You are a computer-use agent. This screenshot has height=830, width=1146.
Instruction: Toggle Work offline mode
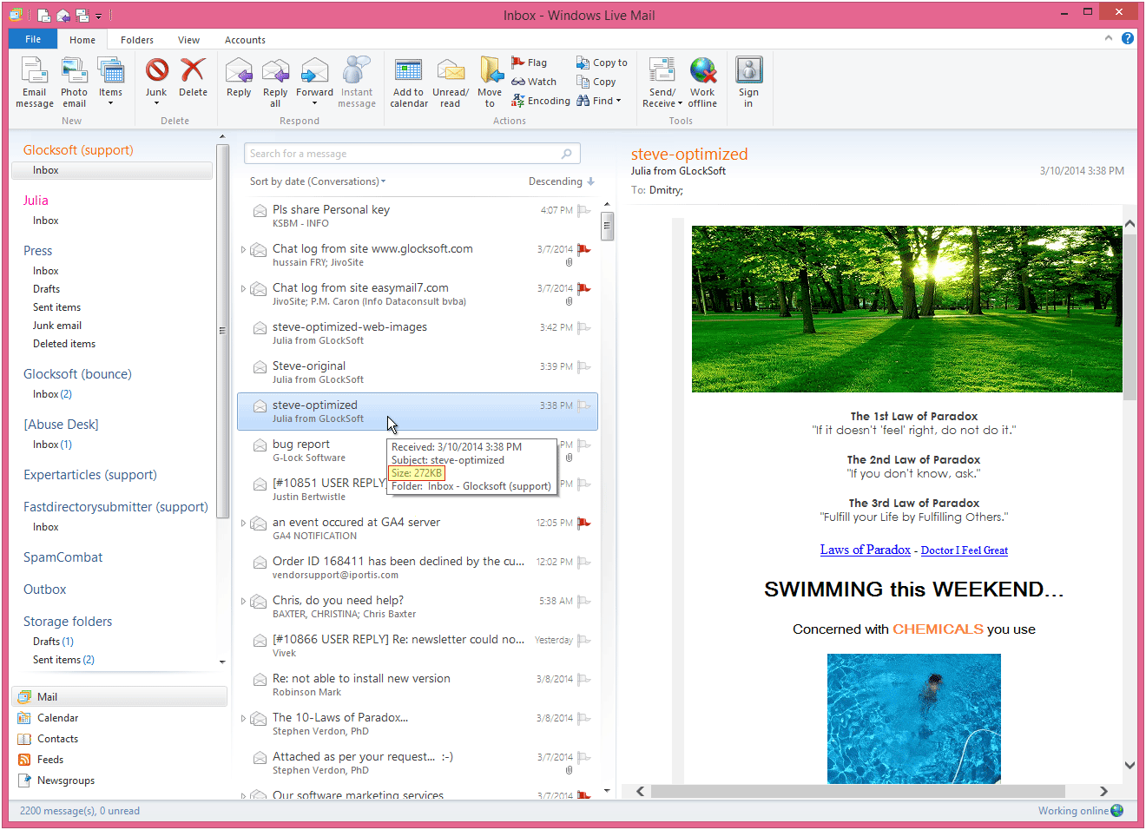point(702,82)
